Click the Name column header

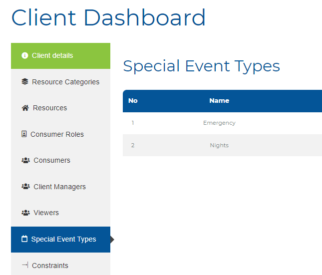(219, 101)
